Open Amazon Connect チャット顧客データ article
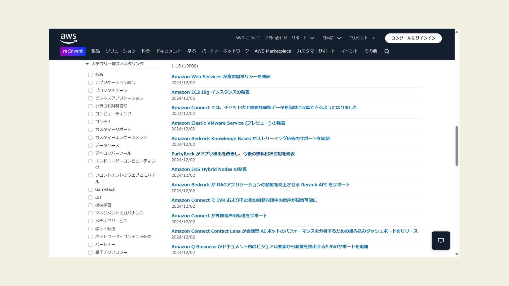 coord(264,108)
